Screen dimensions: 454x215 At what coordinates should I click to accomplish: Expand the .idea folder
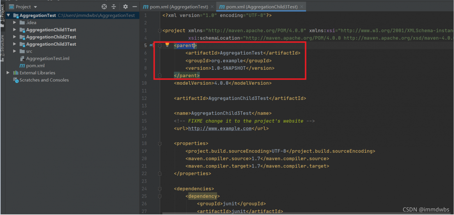[x=15, y=23]
